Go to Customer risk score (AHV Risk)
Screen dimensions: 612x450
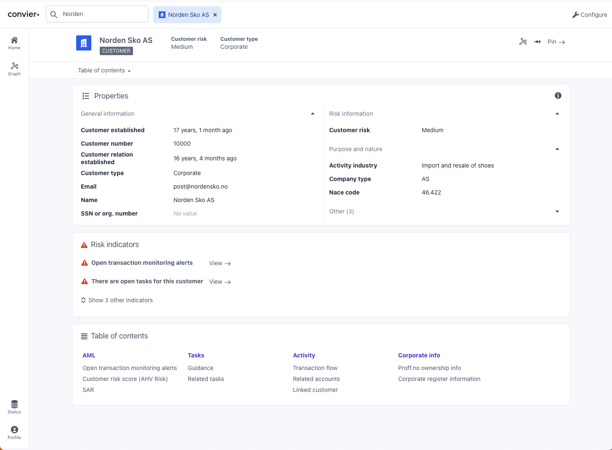click(x=125, y=379)
